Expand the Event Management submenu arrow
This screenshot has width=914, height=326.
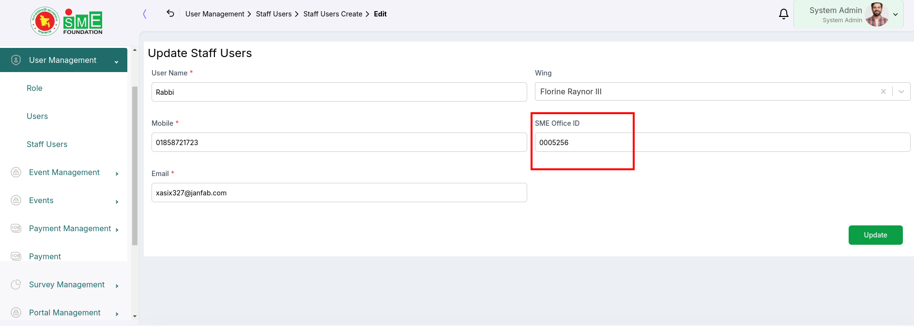click(x=117, y=174)
